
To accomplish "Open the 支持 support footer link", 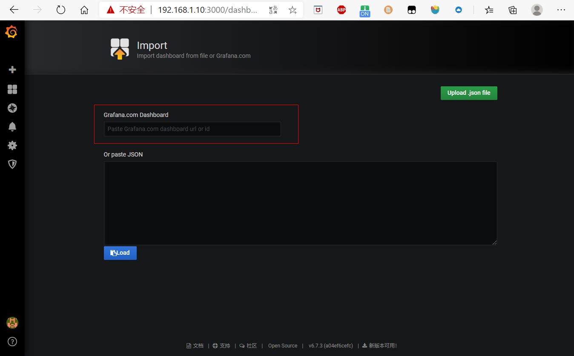I will click(221, 346).
